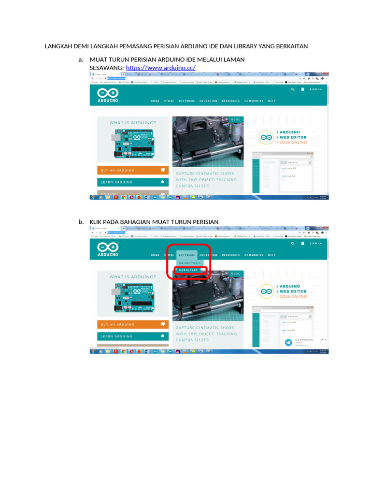Select HOME menu in step a screenshot
This screenshot has height=495, width=371.
tap(155, 101)
